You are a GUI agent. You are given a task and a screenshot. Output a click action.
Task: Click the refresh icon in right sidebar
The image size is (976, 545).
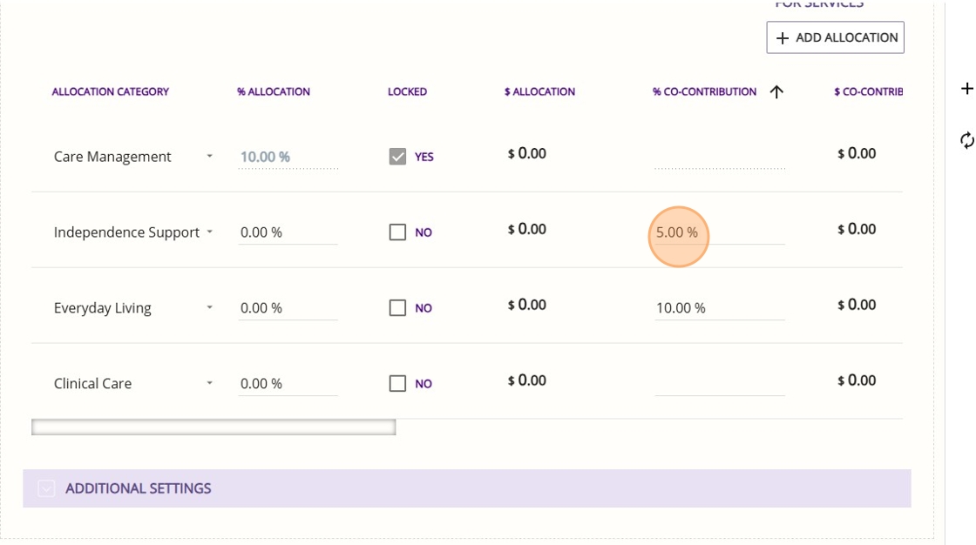click(x=966, y=140)
